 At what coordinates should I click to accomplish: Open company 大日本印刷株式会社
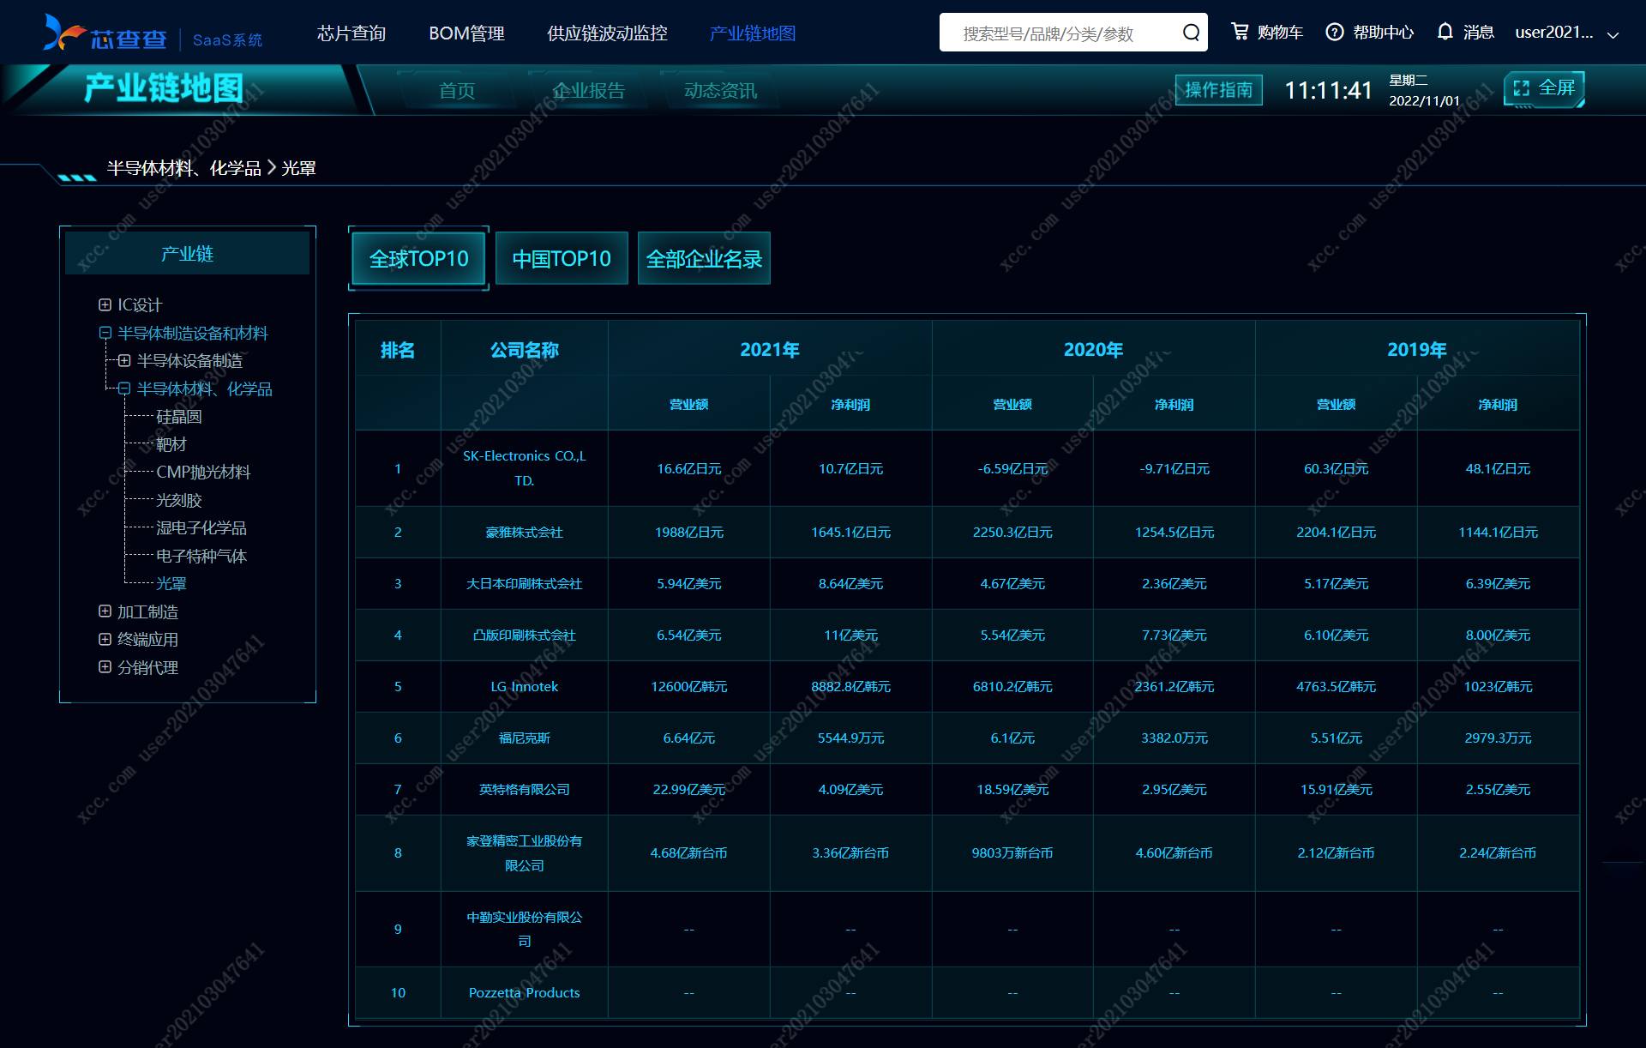click(x=524, y=583)
